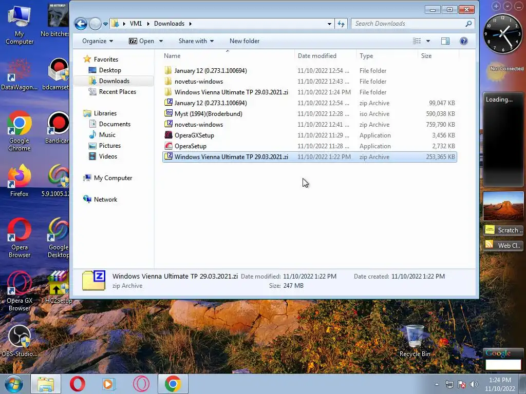Click the Web Cl.. gadget in sidebar
This screenshot has height=394, width=526.
click(x=503, y=245)
